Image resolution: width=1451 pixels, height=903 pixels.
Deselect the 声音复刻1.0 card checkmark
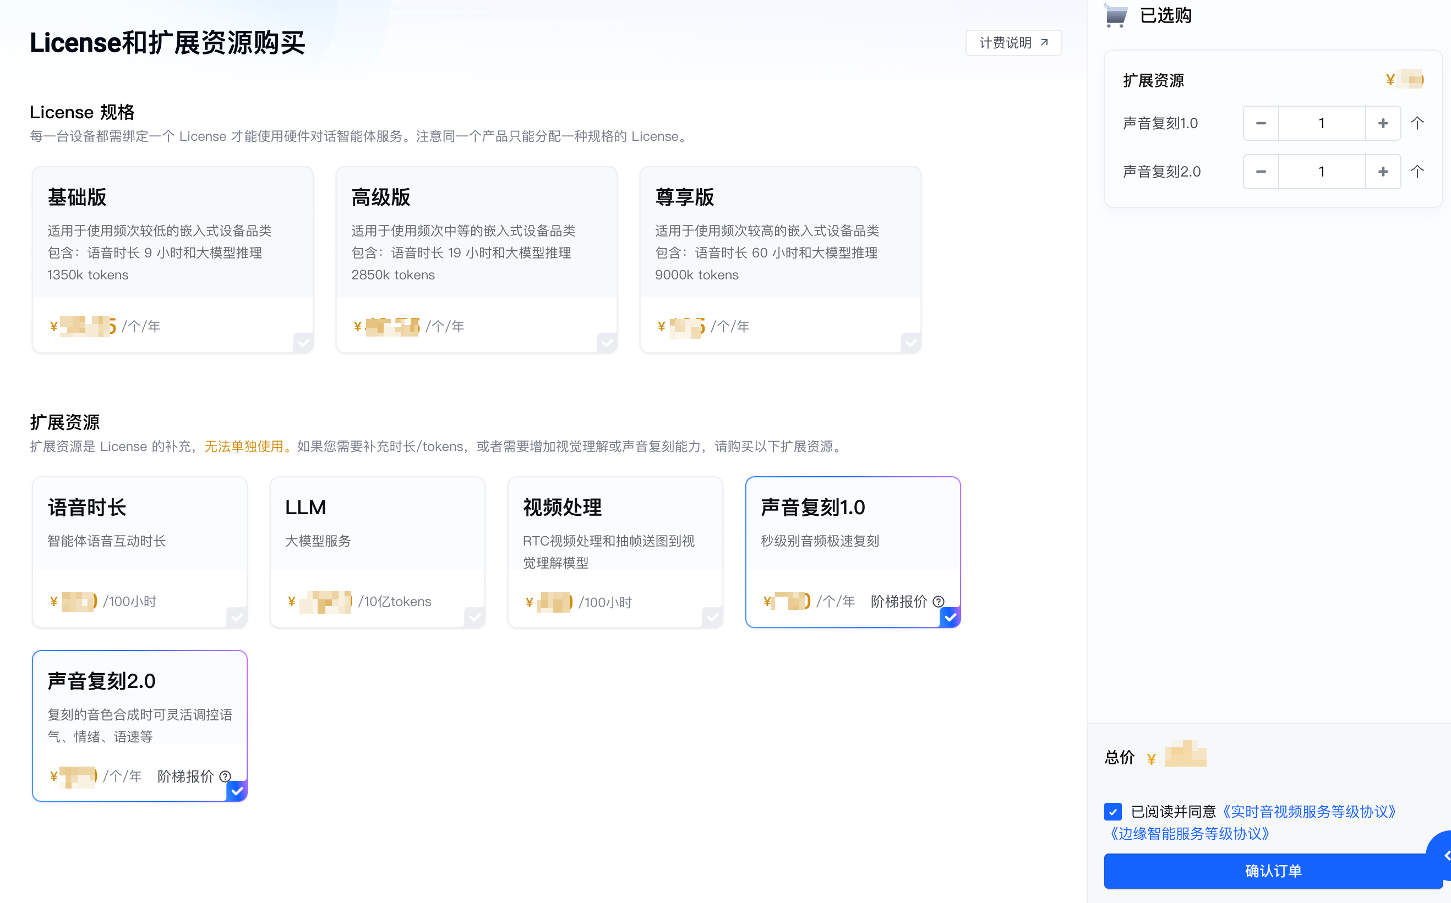[950, 617]
